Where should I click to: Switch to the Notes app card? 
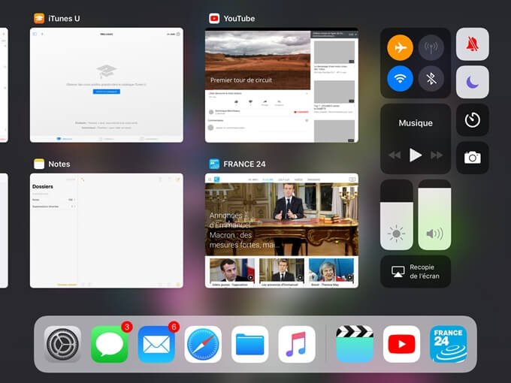coord(107,231)
